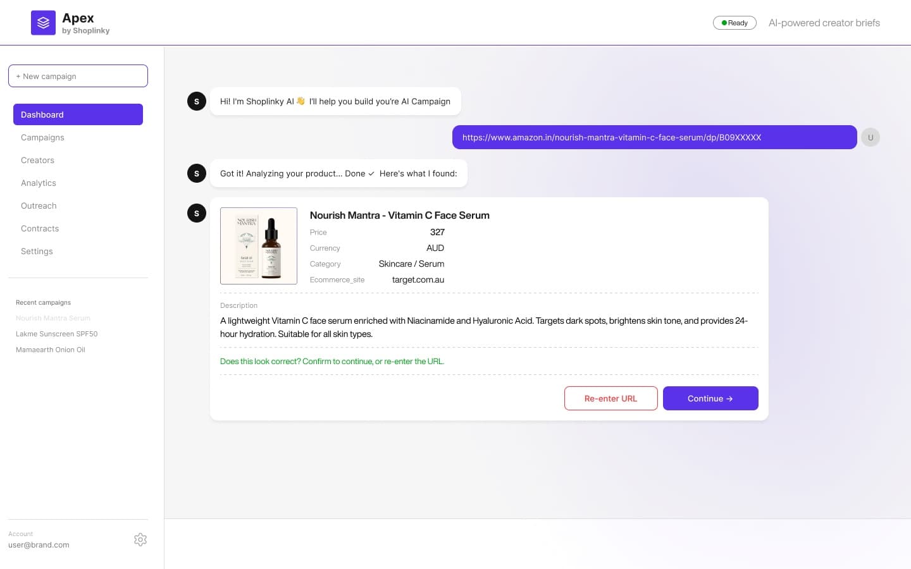Click the 'Hi! I'm Shoplinky AI' message
The width and height of the screenshot is (911, 569).
coord(335,101)
